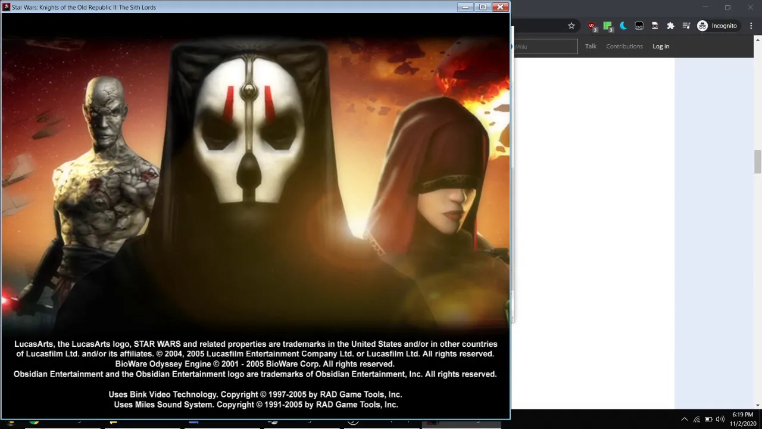This screenshot has width=762, height=429.
Task: Click the KOTOR II title bar app icon
Action: tap(7, 7)
